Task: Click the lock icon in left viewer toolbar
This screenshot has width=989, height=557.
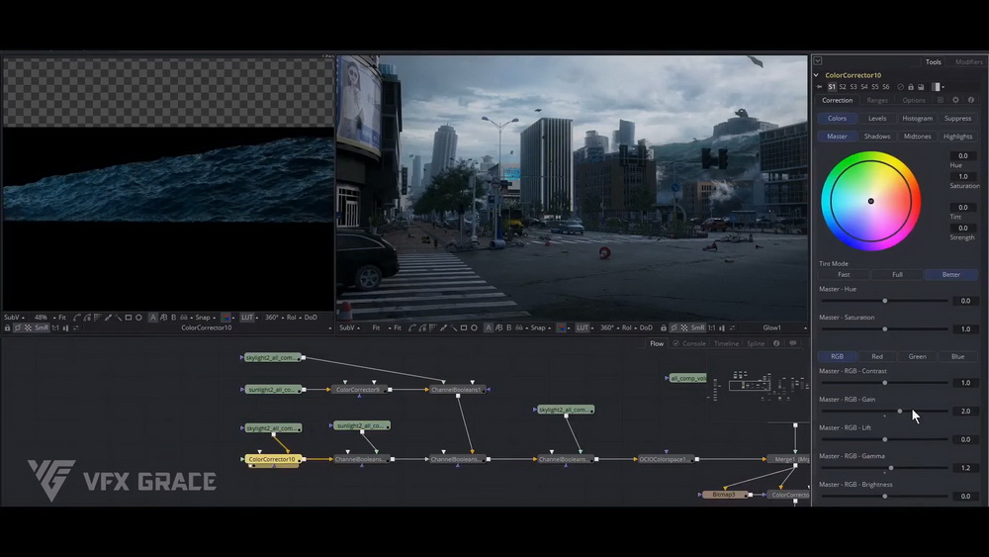Action: (x=7, y=327)
